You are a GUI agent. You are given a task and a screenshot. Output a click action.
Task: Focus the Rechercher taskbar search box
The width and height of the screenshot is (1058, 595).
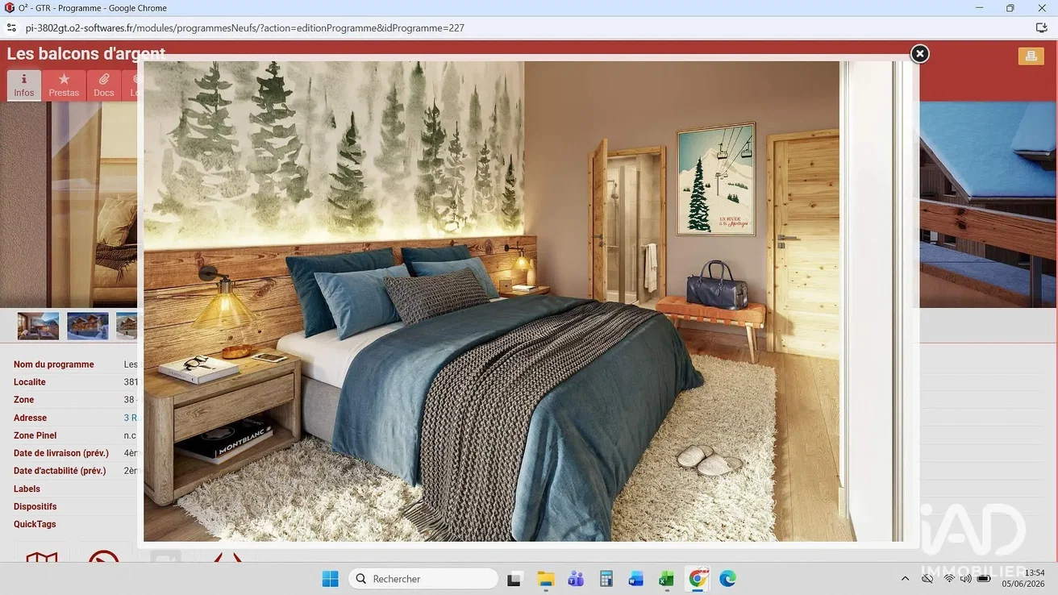click(423, 579)
